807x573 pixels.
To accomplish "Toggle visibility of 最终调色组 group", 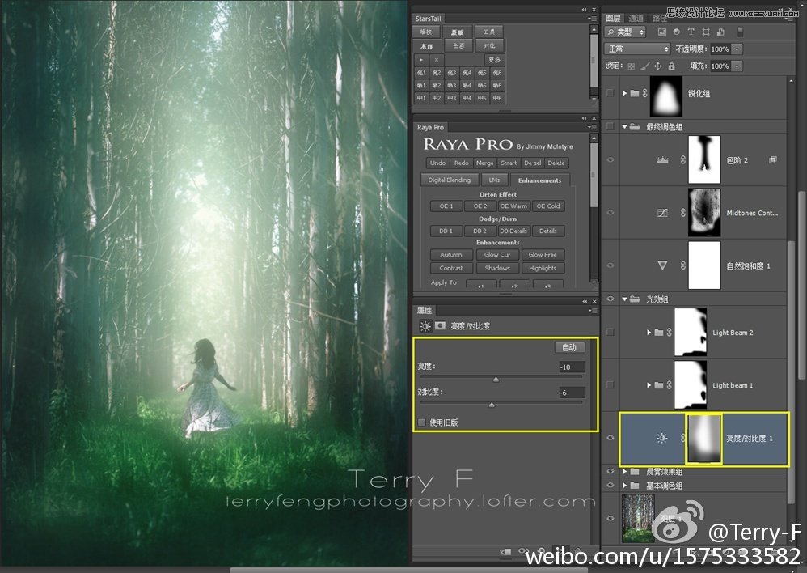I will [x=611, y=126].
